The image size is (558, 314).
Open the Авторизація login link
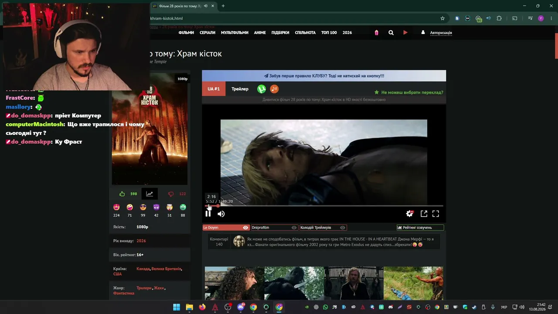click(x=441, y=33)
